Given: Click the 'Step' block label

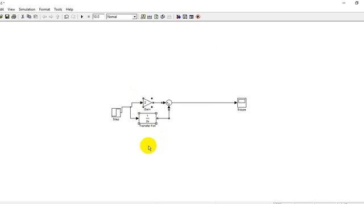Looking at the screenshot, I should (116, 120).
